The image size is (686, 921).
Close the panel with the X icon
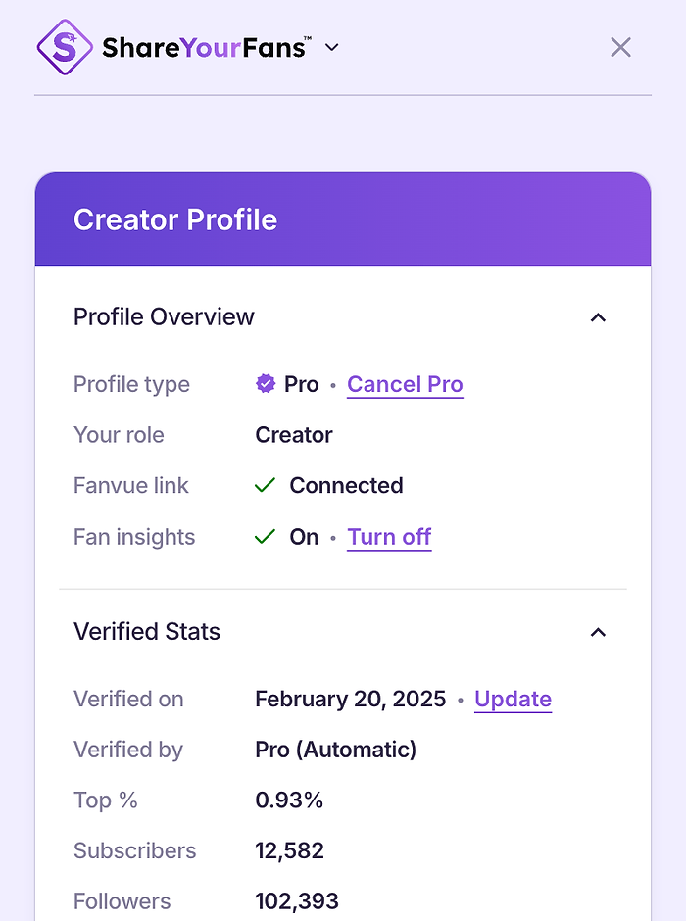click(x=620, y=47)
